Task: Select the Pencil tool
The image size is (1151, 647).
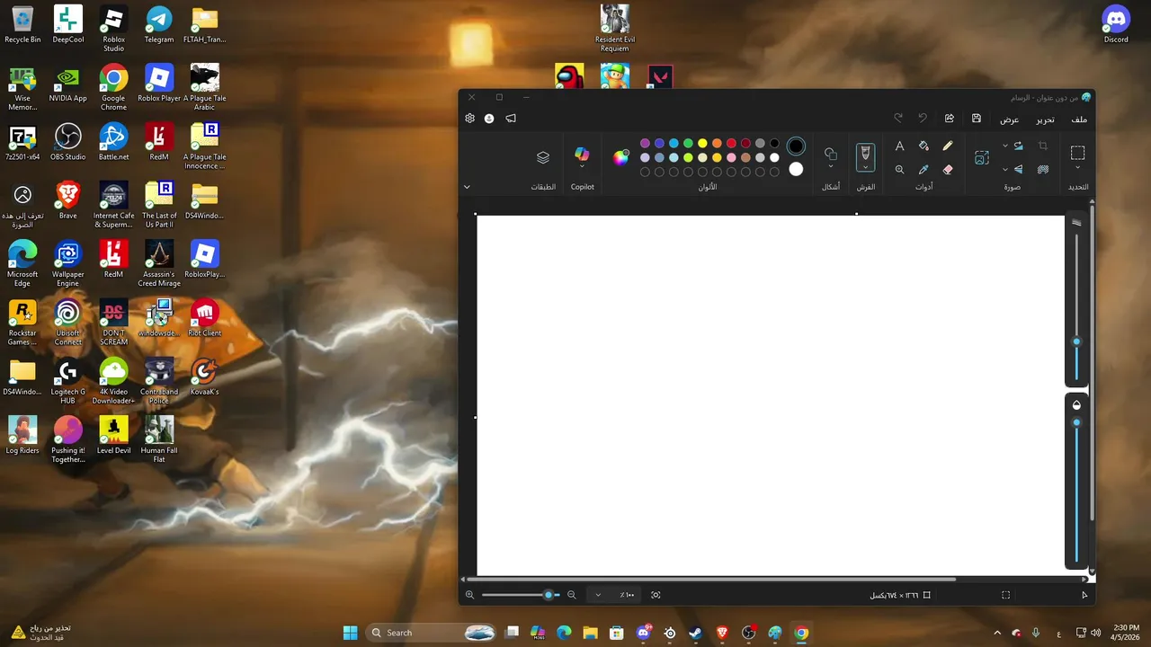Action: click(948, 146)
